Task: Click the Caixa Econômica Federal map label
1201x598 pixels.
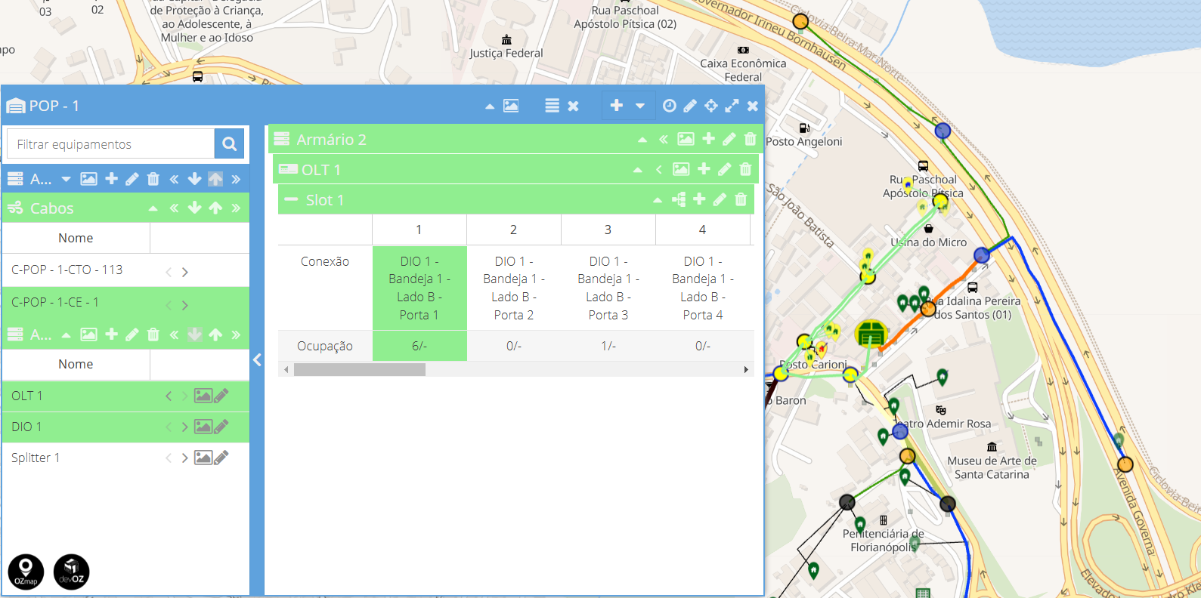Action: 743,70
